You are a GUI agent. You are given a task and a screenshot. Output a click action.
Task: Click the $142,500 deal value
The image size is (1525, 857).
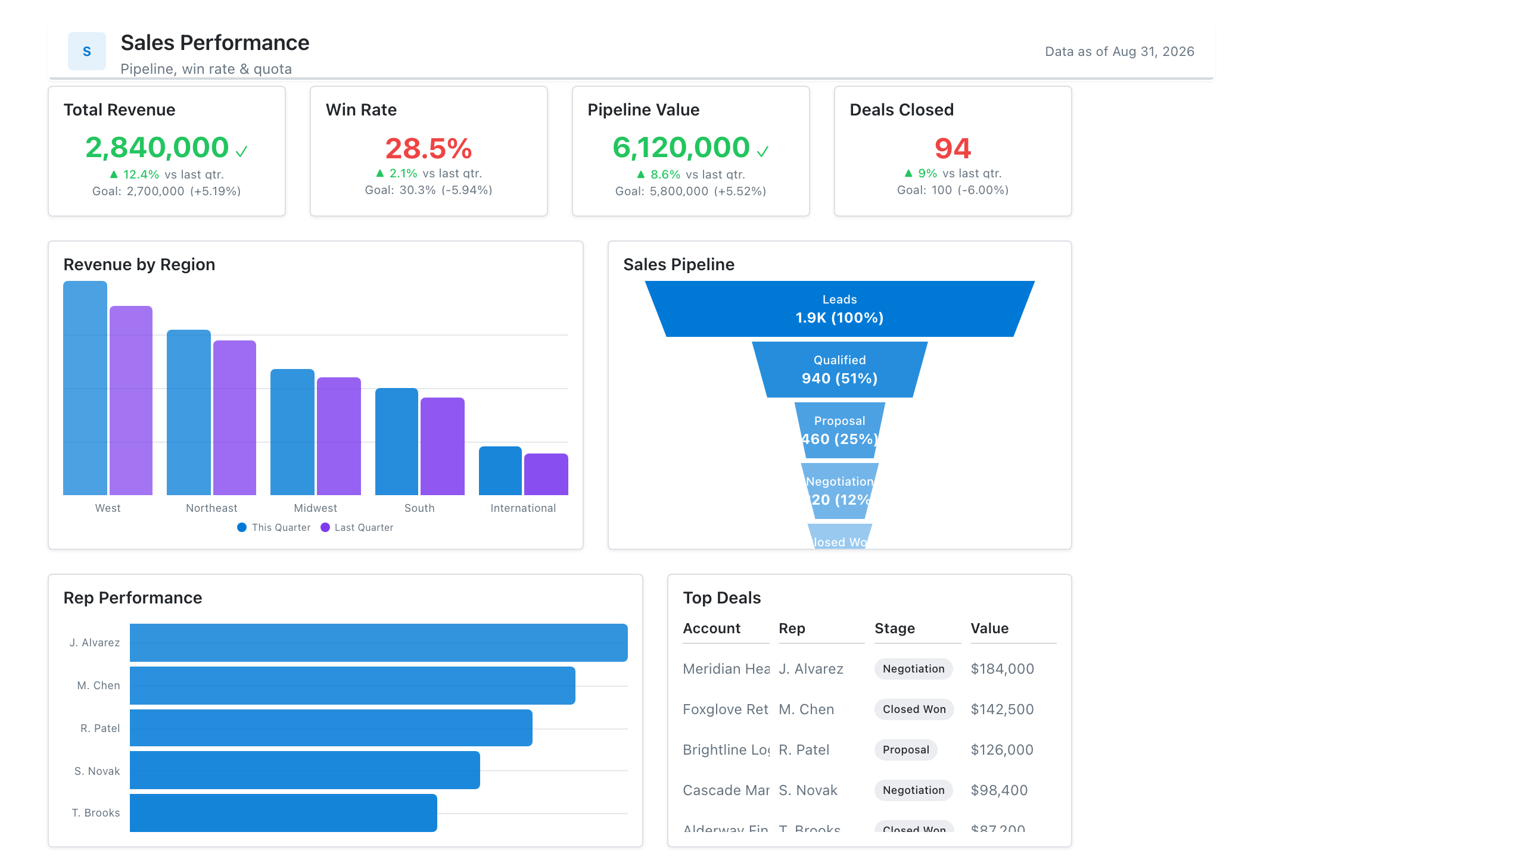click(x=1003, y=709)
